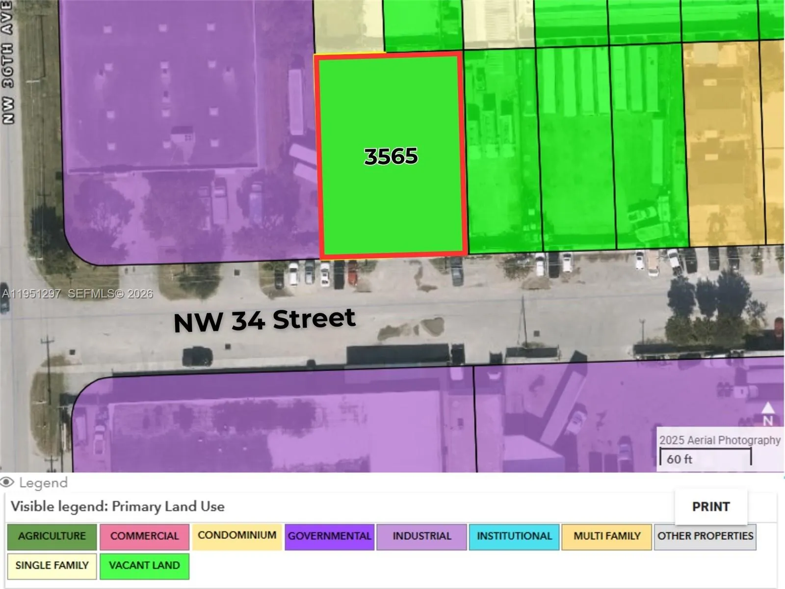Select the CONDOMINIUM legend item
Screen dimensions: 785x589
(237, 536)
